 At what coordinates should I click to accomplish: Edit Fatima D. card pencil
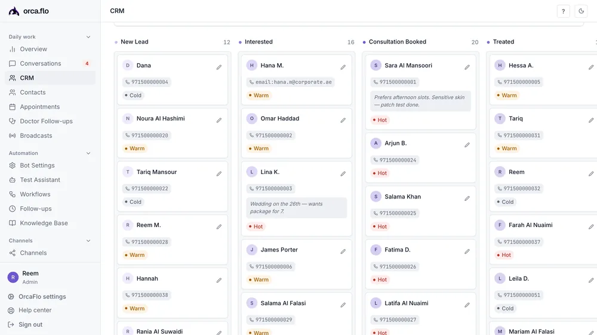467,252
